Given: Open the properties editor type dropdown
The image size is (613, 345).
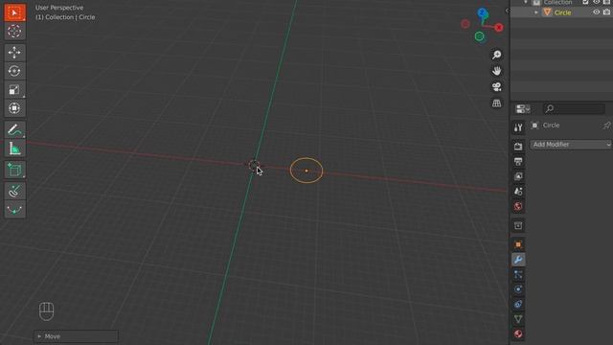Looking at the screenshot, I should coord(523,108).
